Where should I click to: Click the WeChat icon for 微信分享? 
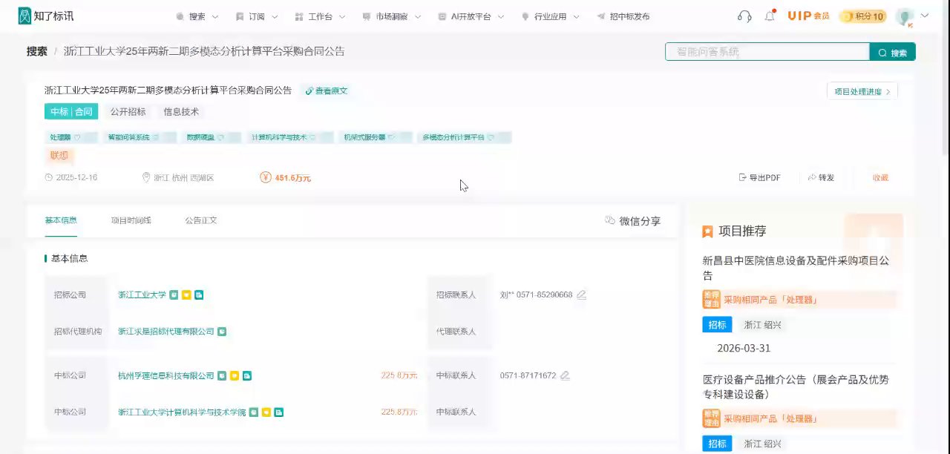point(610,220)
